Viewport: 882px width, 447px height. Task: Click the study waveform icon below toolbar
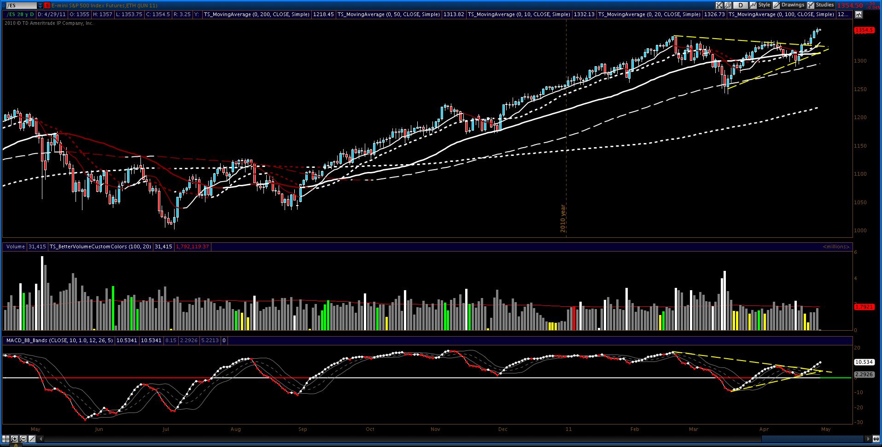point(859,15)
